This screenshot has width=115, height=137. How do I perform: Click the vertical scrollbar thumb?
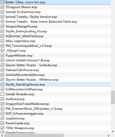(113, 98)
